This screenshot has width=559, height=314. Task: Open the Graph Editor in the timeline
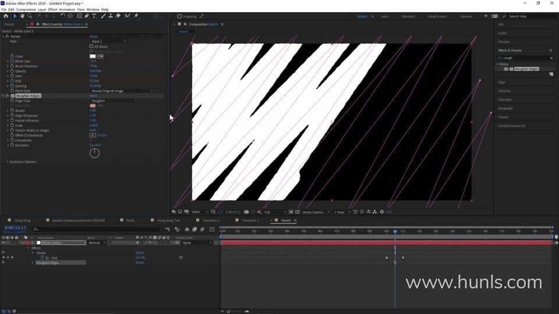tap(212, 230)
